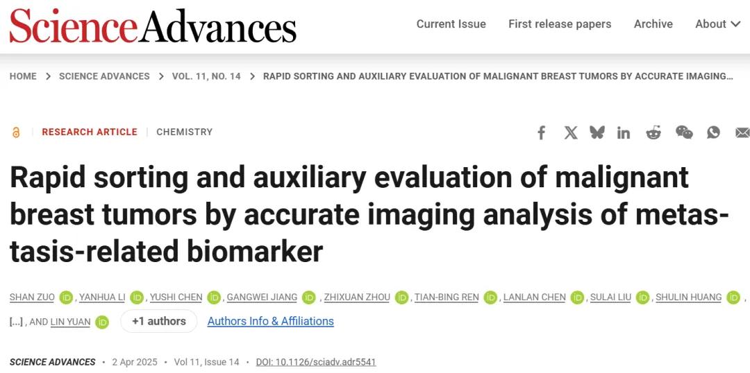Share article on Bluesky butterfly icon

coord(597,132)
